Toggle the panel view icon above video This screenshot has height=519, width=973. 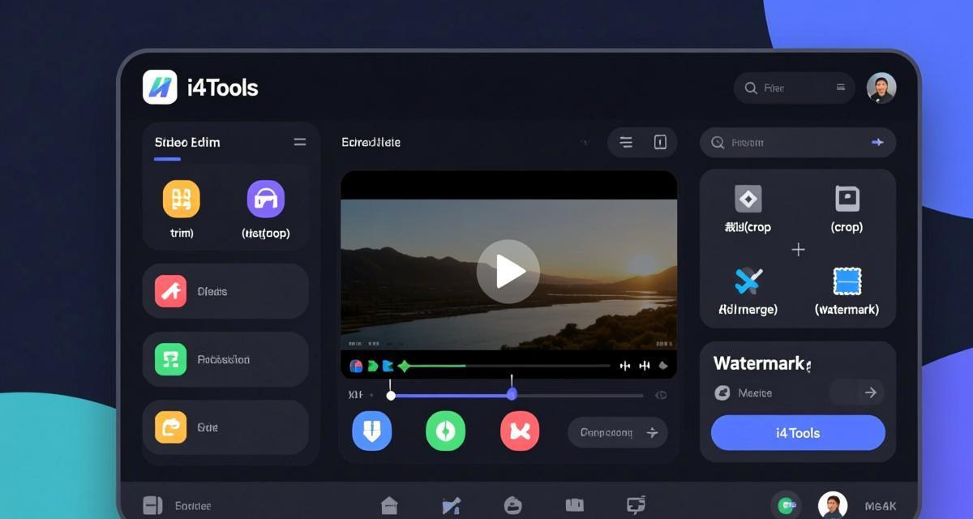[660, 143]
